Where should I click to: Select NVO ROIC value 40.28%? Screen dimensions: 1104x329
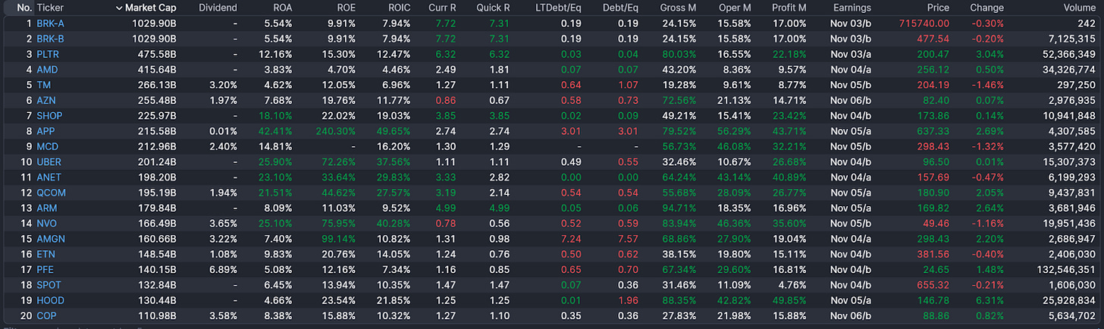click(x=394, y=224)
